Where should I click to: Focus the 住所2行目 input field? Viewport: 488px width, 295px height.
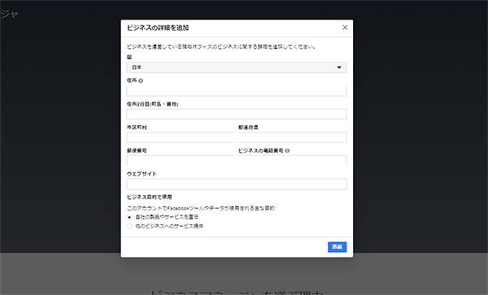point(237,114)
